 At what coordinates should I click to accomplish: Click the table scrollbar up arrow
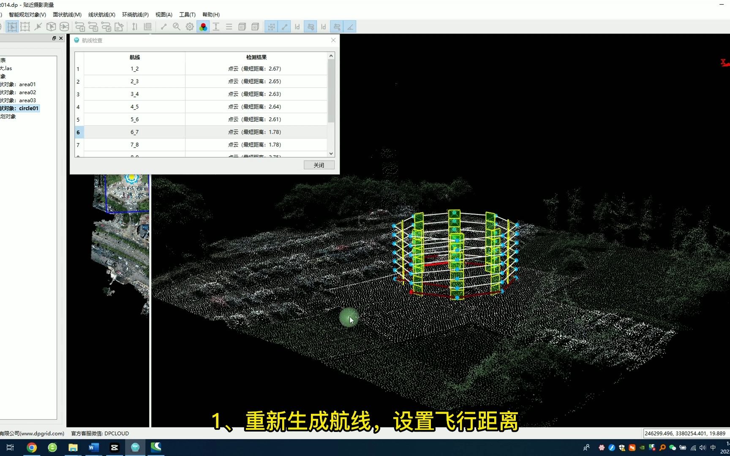[331, 56]
